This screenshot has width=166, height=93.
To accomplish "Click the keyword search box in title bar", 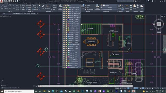I will 125,1.
